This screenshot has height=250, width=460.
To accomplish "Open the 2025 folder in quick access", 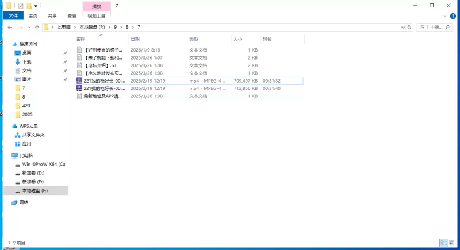I will 27,114.
